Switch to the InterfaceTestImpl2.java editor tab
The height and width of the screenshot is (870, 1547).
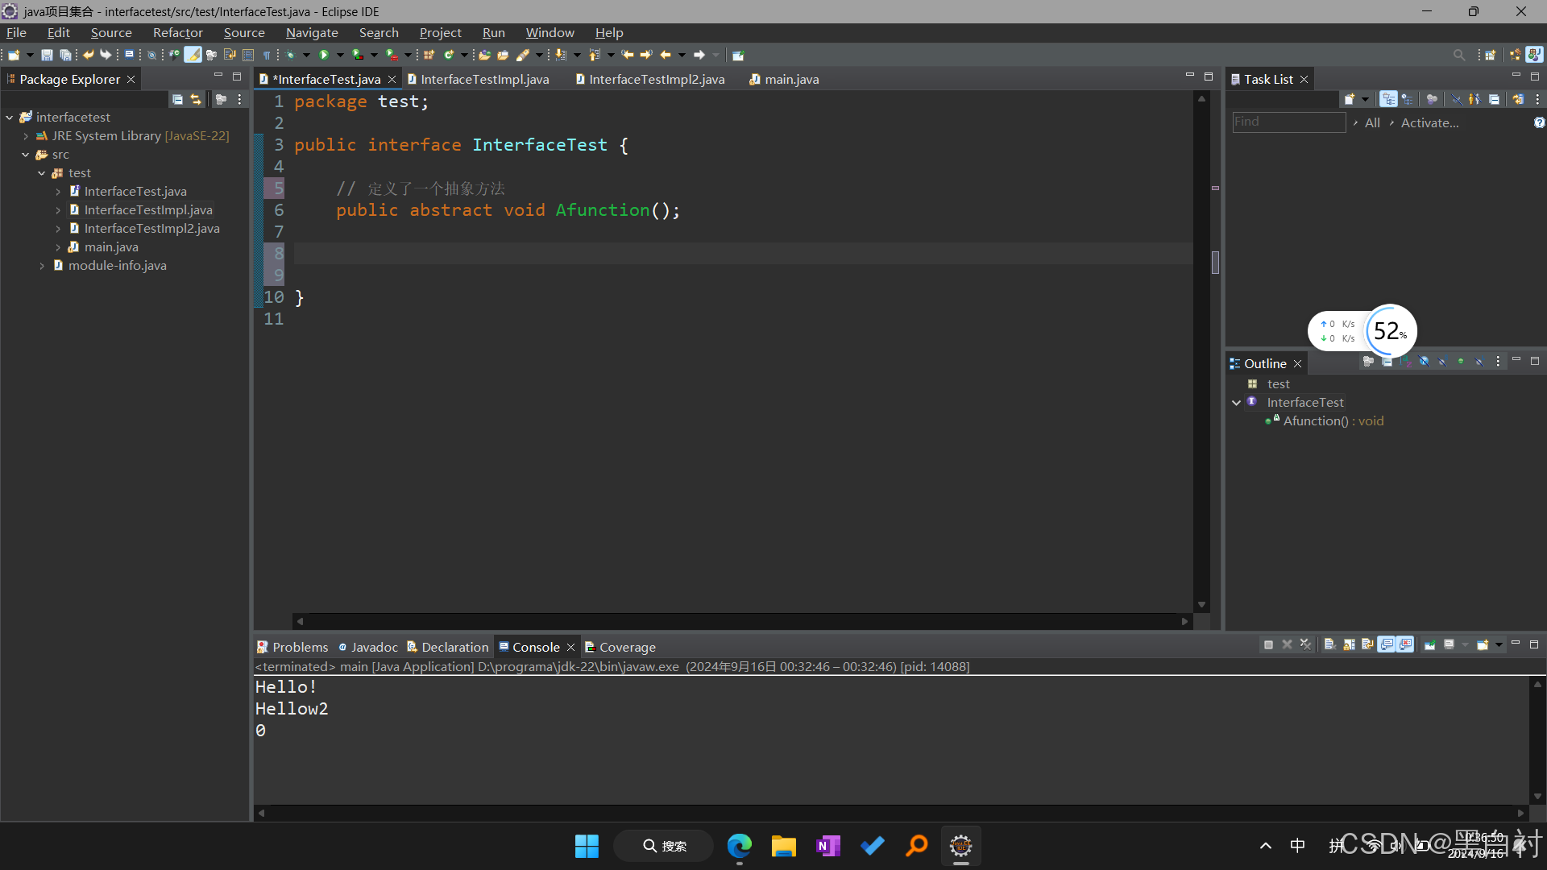[x=656, y=79]
